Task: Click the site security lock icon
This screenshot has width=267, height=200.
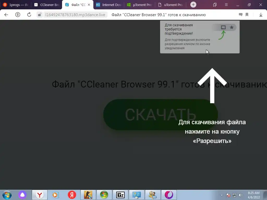Action: (40, 15)
